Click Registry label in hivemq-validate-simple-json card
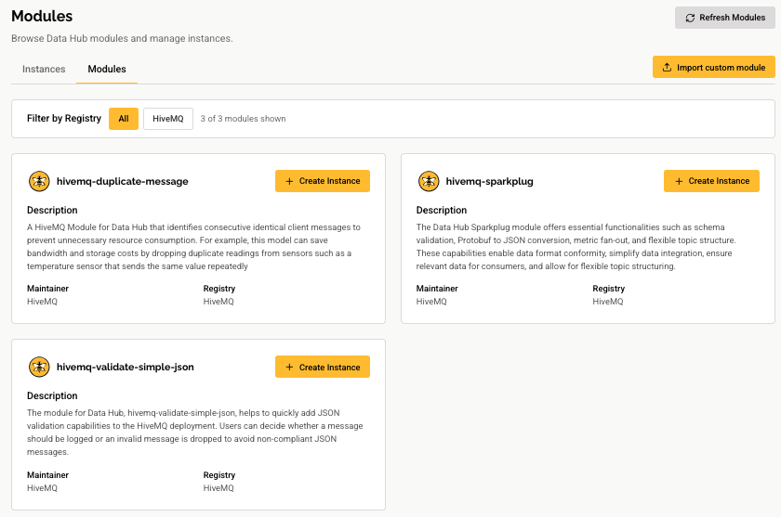781x517 pixels. pyautogui.click(x=219, y=475)
